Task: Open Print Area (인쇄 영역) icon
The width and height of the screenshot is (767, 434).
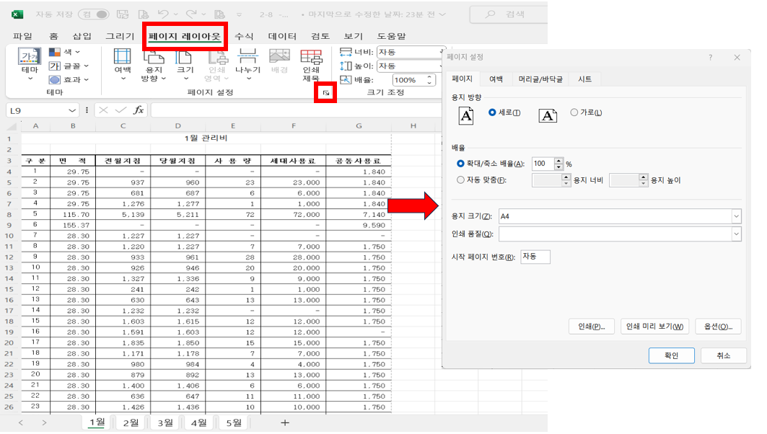Action: point(217,57)
